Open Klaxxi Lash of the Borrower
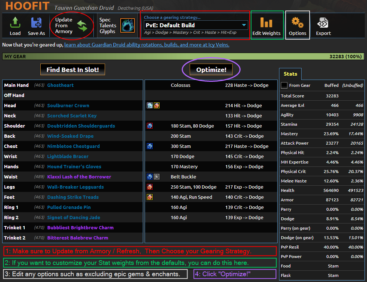This screenshot has width=367, height=282. 79,177
